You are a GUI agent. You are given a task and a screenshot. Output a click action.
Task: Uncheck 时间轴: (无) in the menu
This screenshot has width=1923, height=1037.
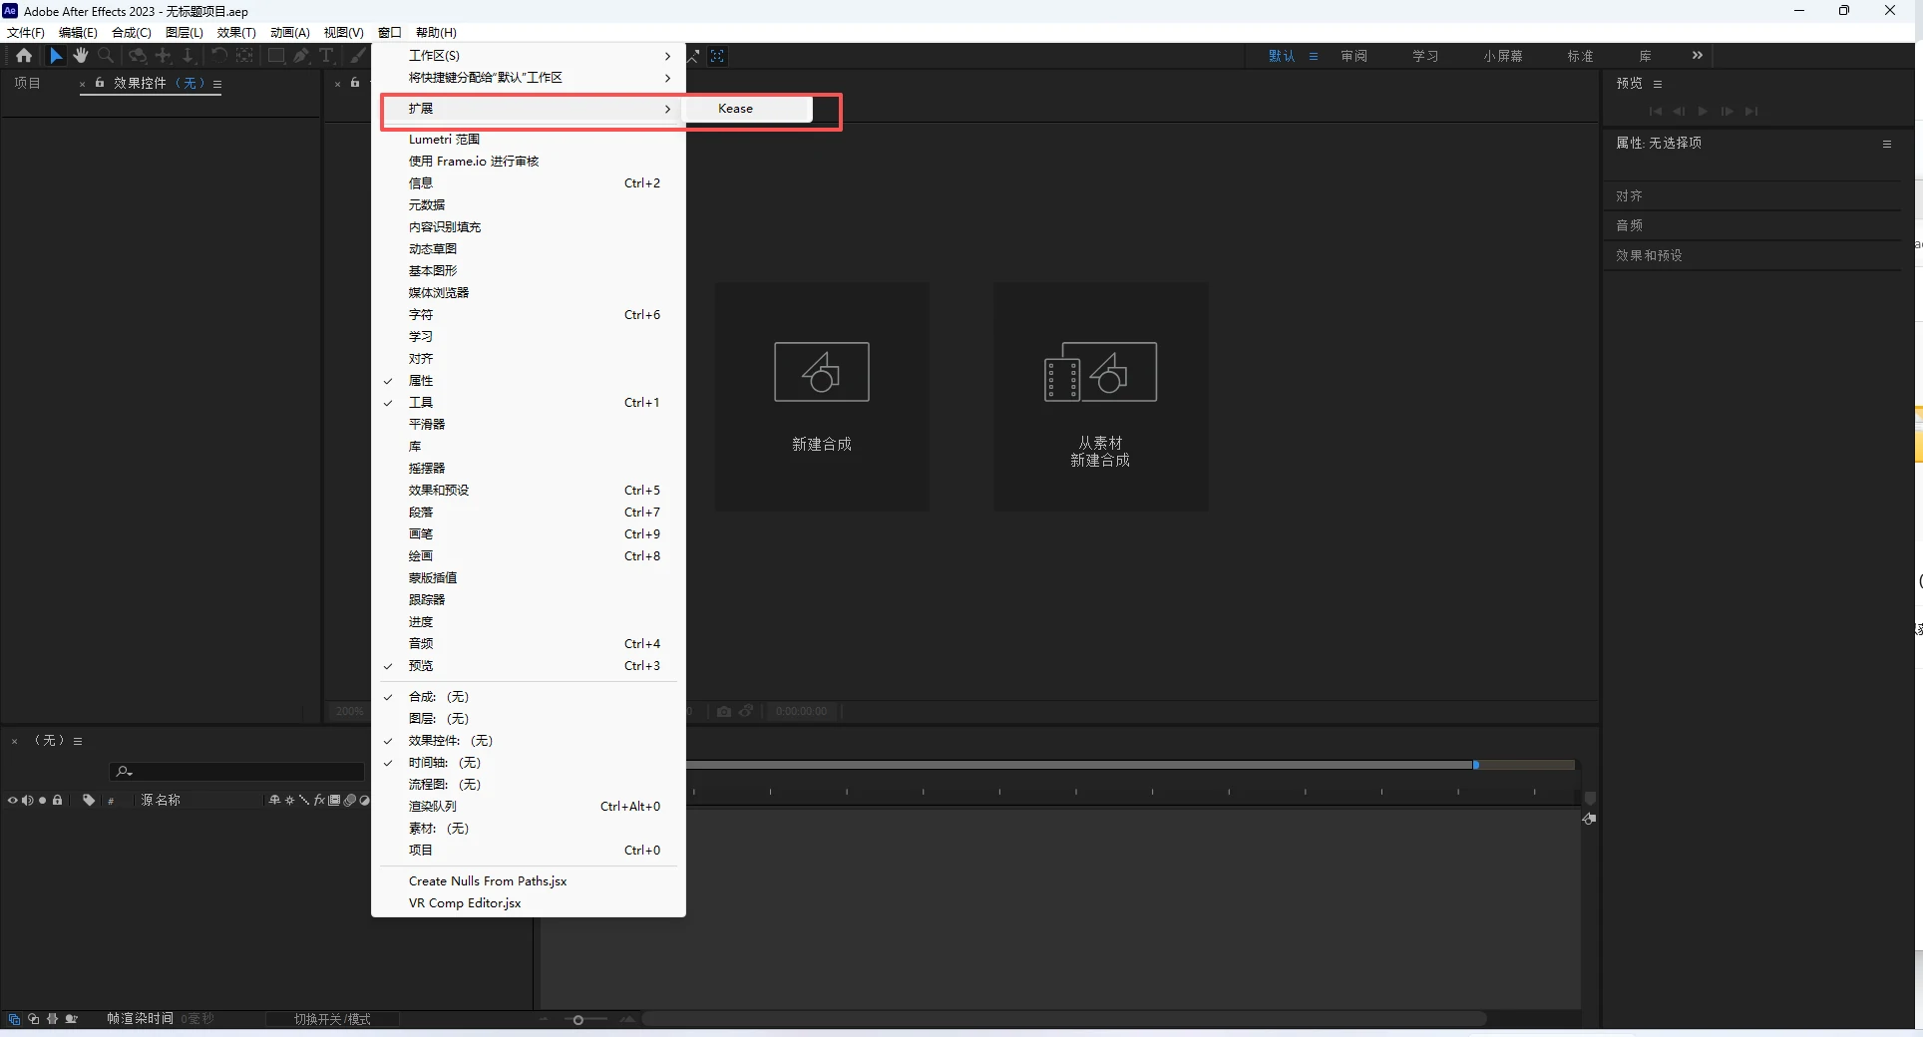pyautogui.click(x=445, y=763)
